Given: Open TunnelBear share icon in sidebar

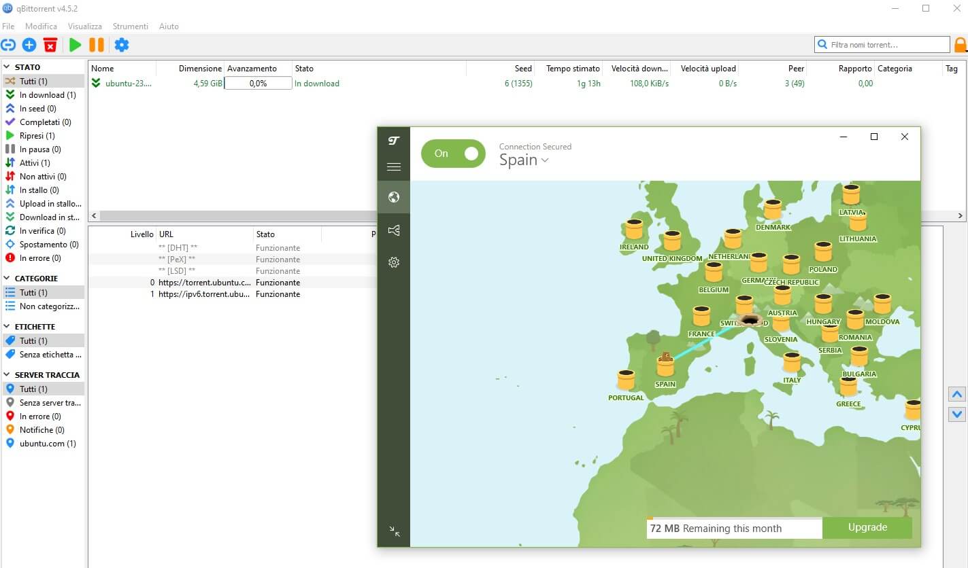Looking at the screenshot, I should pyautogui.click(x=393, y=230).
